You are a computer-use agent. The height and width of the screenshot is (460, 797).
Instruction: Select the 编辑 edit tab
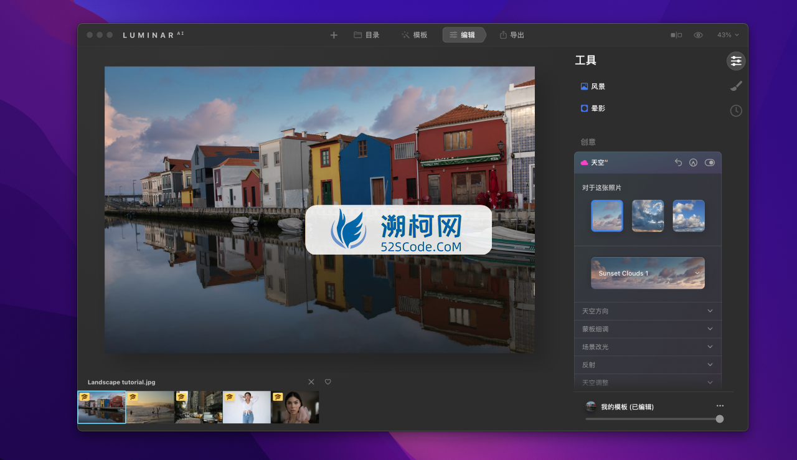click(463, 35)
